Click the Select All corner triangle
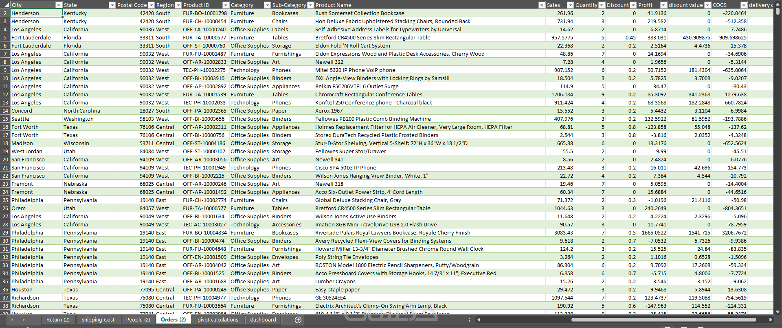Screen dimensions: 782x328 click(6, 5)
